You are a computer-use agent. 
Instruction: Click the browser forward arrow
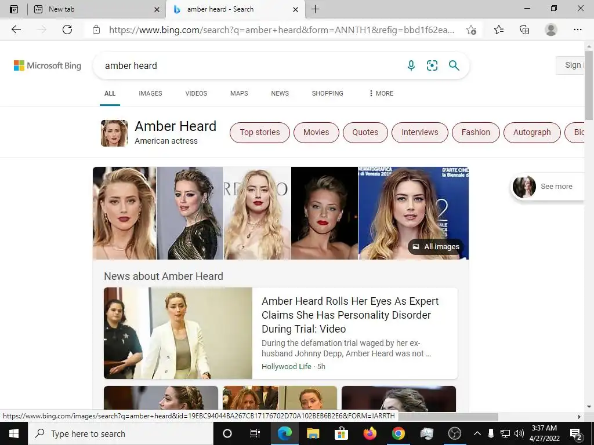coord(42,30)
